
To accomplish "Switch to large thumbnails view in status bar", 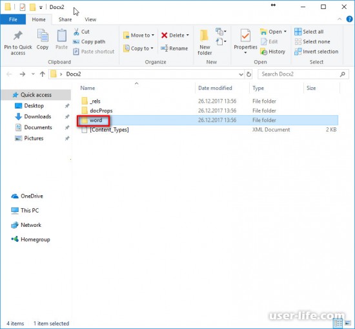I will pyautogui.click(x=347, y=323).
